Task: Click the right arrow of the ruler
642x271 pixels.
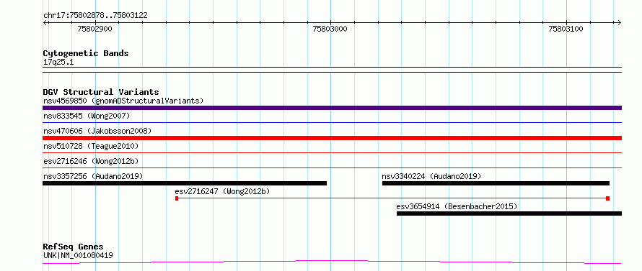Action: (619, 22)
